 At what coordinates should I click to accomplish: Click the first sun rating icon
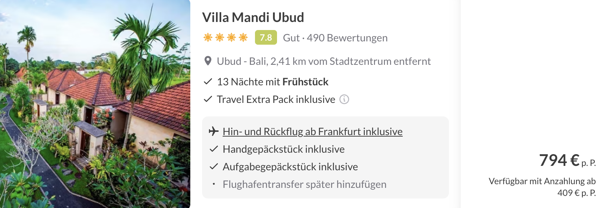tap(208, 37)
